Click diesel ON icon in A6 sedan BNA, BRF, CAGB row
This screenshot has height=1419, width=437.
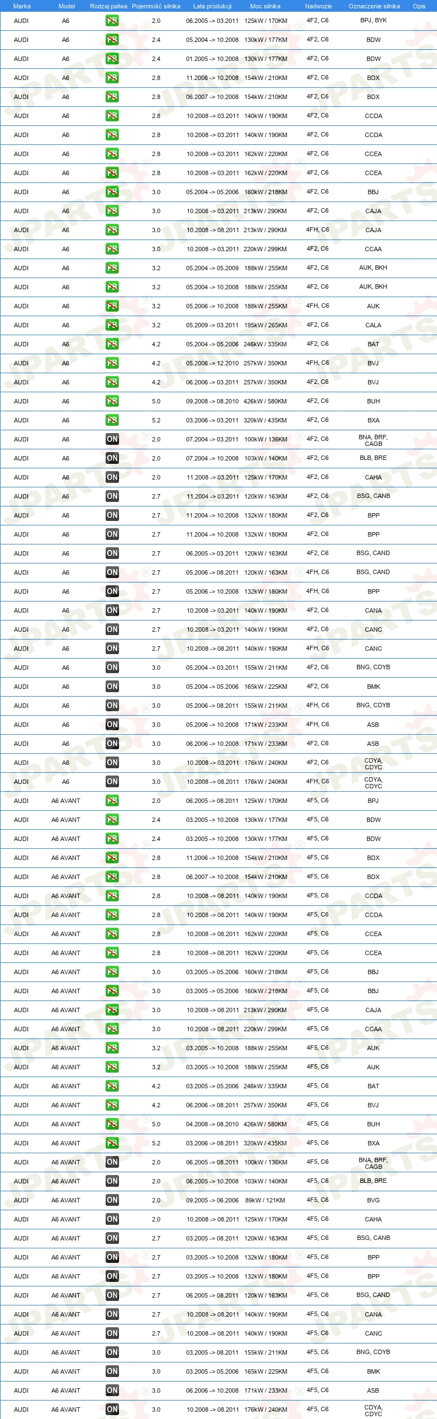point(112,439)
